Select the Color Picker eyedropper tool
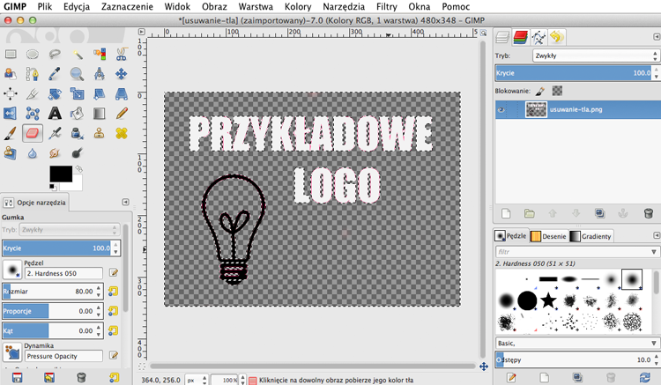This screenshot has width=661, height=385. [55, 74]
